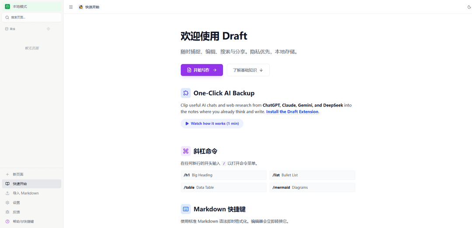The image size is (472, 228).
Task: Toggle the sidebar with hamburger icon
Action: point(71,7)
